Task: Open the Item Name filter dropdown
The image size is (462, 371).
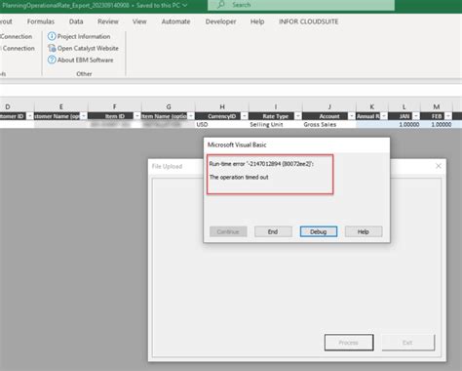Action: tap(191, 116)
